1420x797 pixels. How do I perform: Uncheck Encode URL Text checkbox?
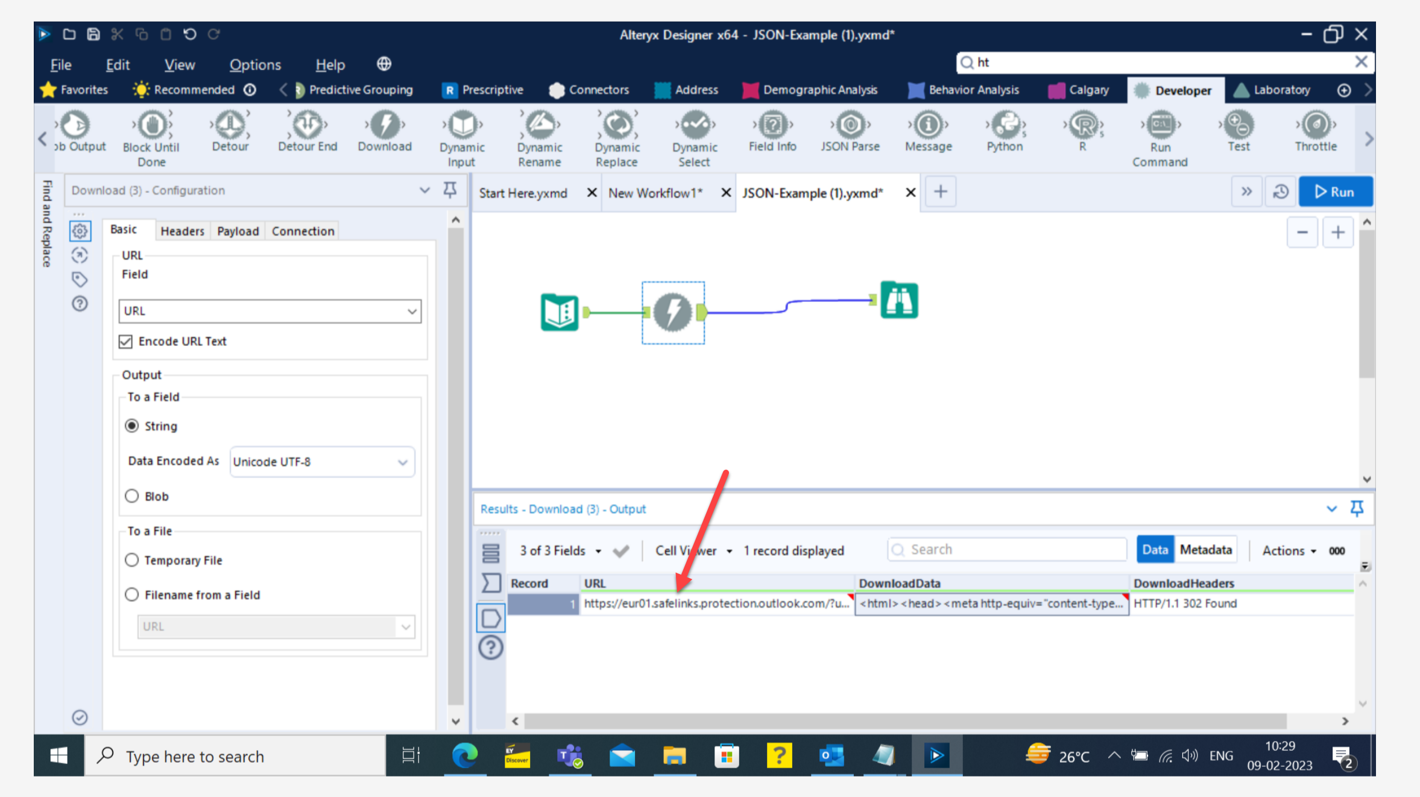coord(125,342)
